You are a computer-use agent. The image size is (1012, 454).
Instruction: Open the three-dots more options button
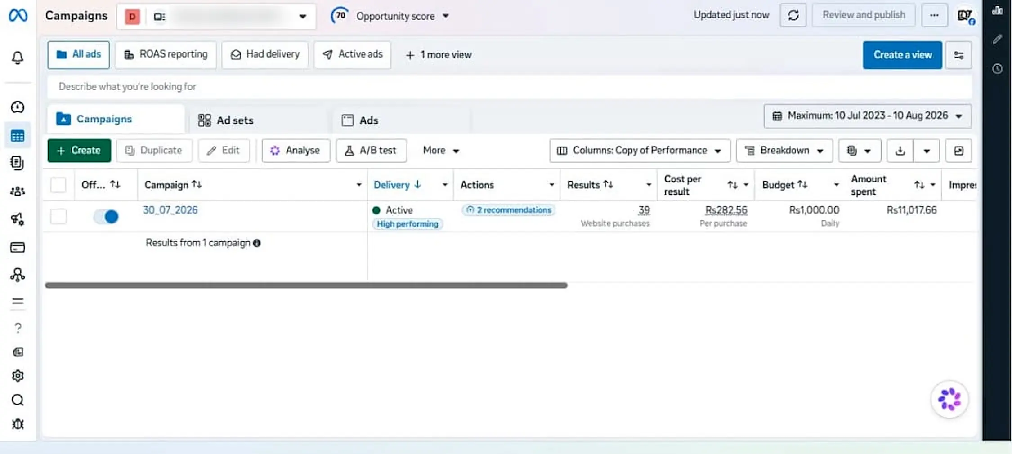[934, 15]
